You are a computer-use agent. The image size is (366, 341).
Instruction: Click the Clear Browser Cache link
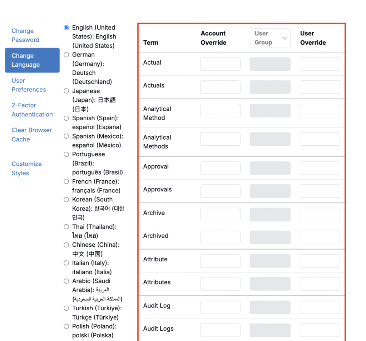point(31,135)
